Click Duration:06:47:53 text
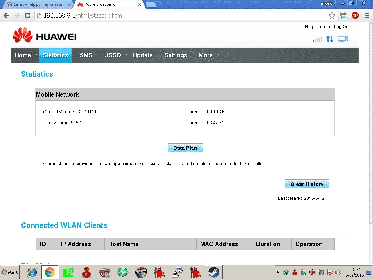Image resolution: width=373 pixels, height=280 pixels. [x=207, y=123]
